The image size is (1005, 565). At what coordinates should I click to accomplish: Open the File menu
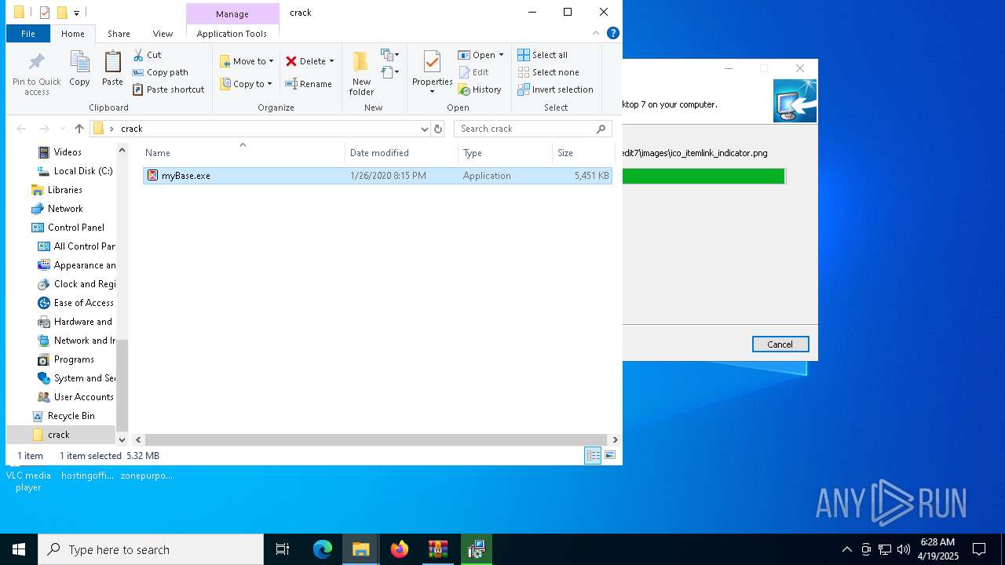[28, 34]
